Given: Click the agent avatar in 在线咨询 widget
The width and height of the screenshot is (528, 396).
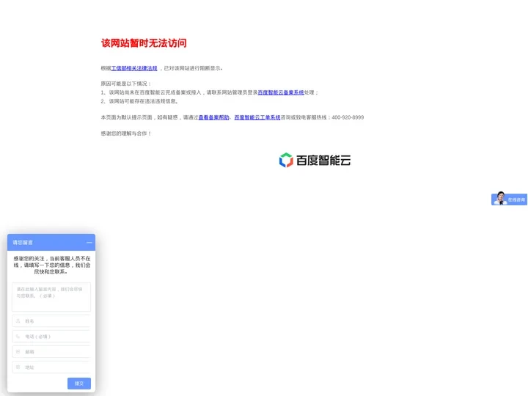Looking at the screenshot, I should click(x=500, y=198).
